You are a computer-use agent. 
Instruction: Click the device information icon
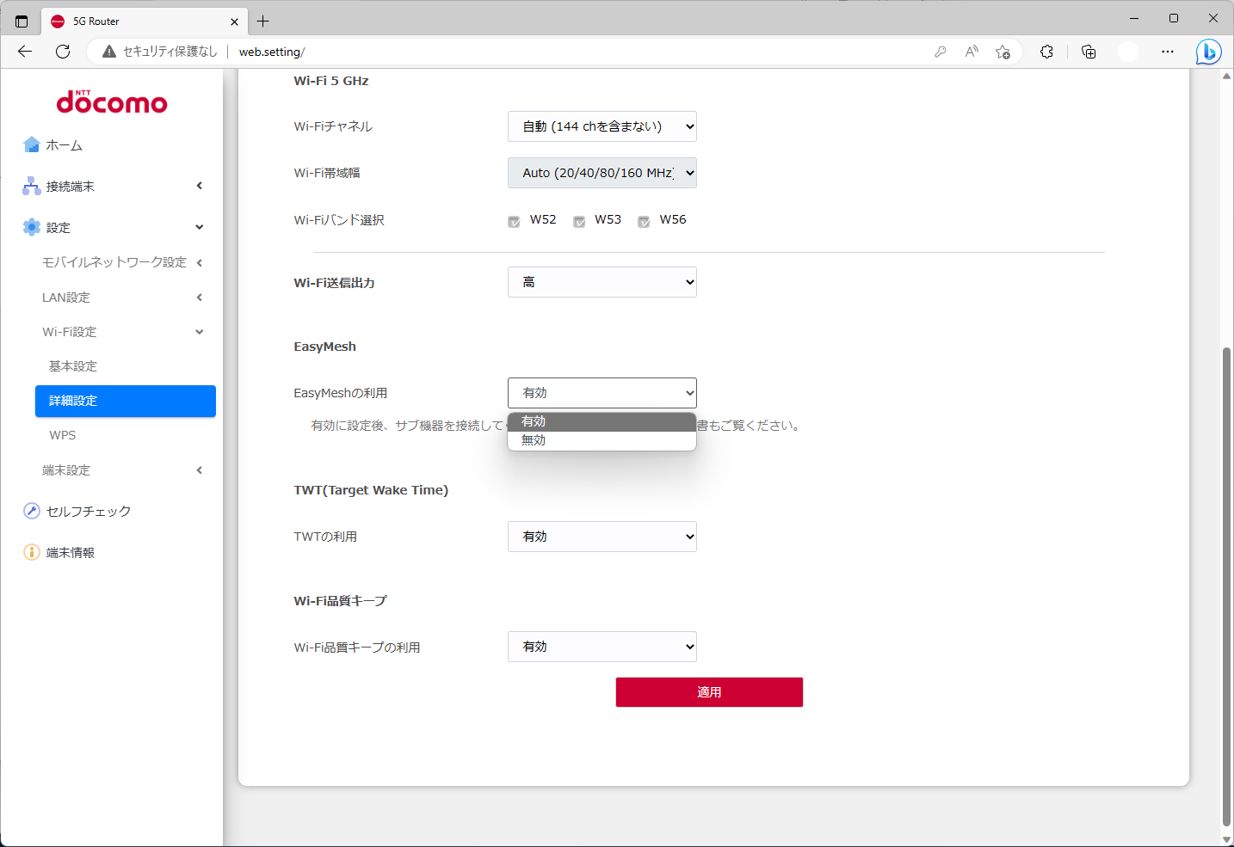click(32, 552)
